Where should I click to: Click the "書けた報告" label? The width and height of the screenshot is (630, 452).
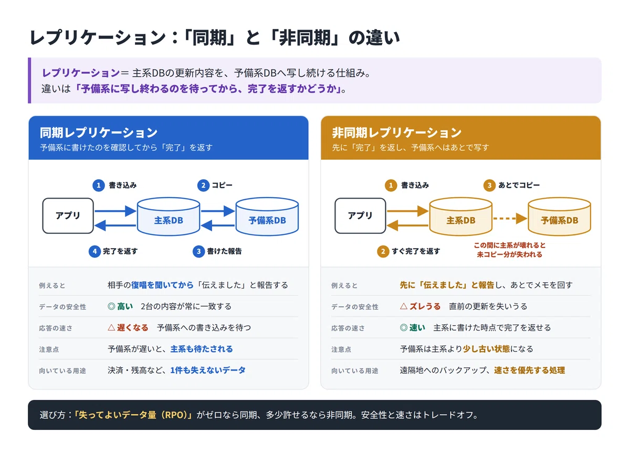point(224,251)
